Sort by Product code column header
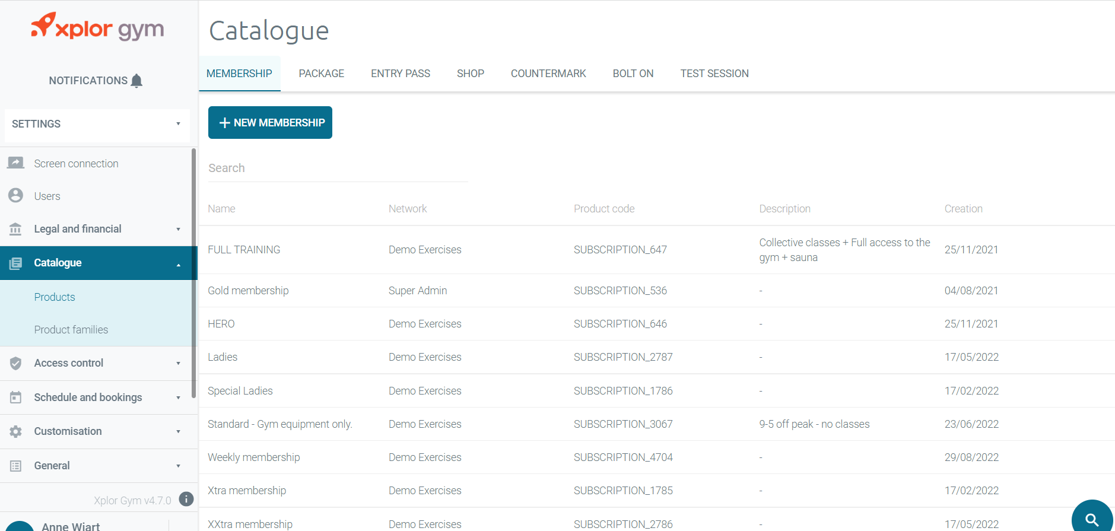Screen dimensions: 1115x531 pos(604,209)
